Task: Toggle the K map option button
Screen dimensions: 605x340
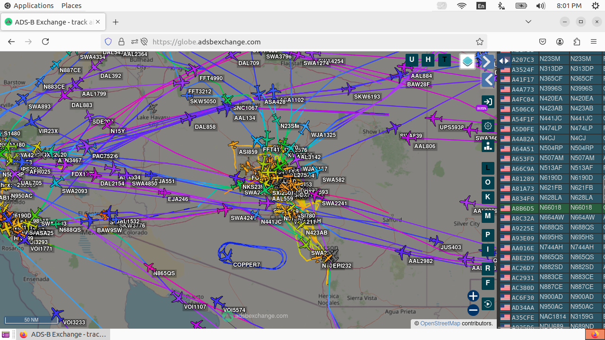Action: point(488,197)
